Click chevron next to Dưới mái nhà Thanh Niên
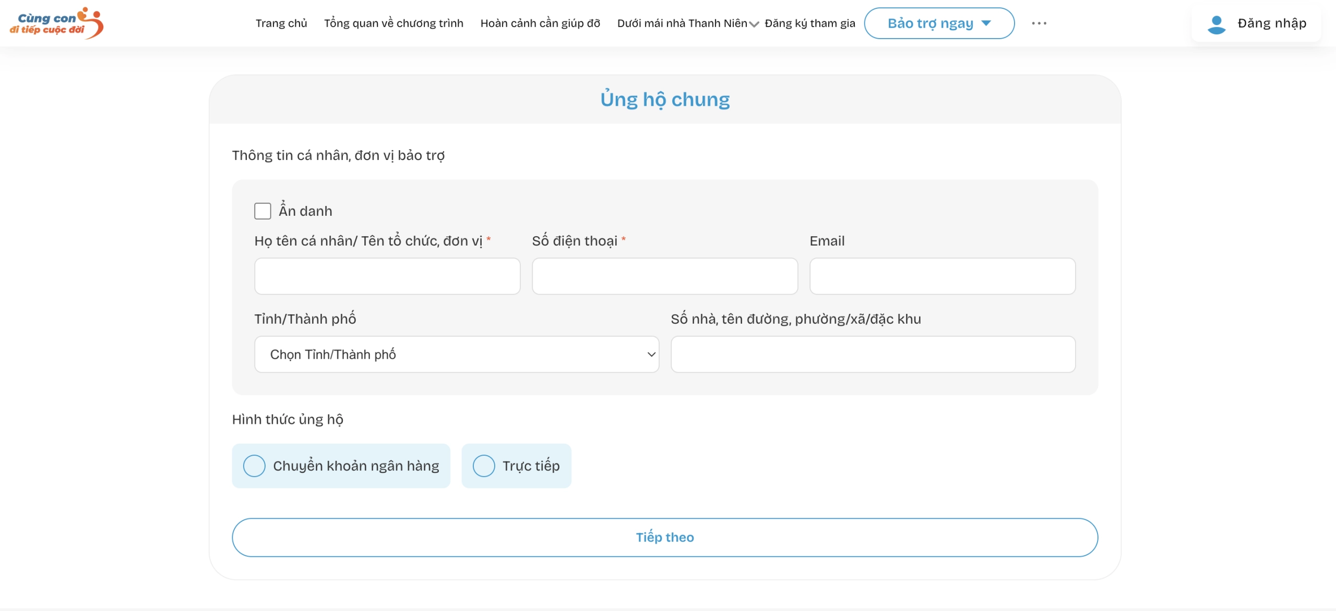The image size is (1336, 611). pos(754,24)
